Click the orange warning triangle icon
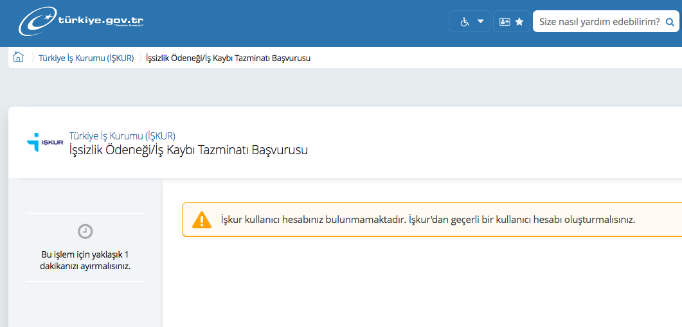The image size is (682, 327). [x=202, y=220]
